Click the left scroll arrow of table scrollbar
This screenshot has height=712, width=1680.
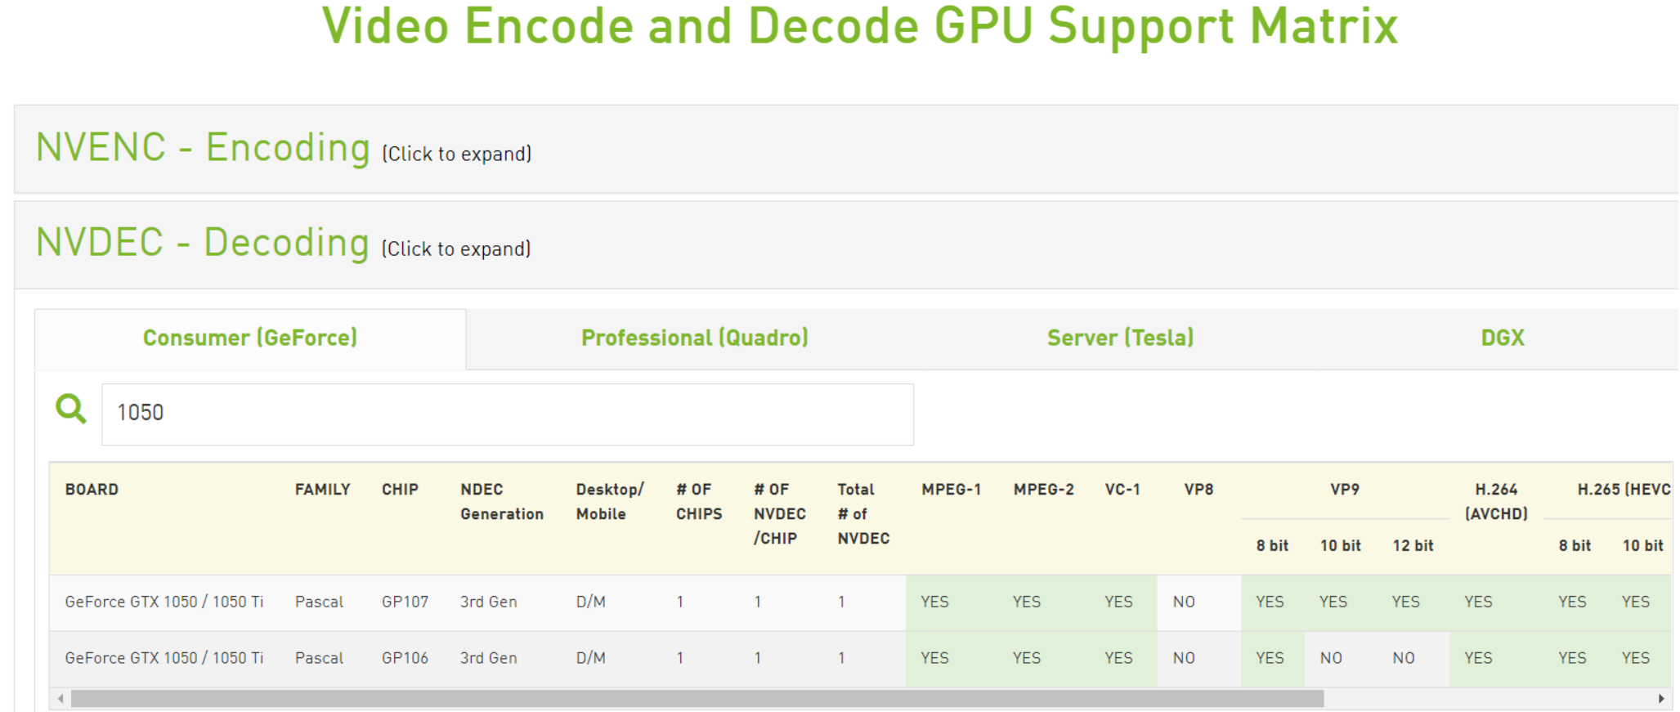click(x=60, y=699)
